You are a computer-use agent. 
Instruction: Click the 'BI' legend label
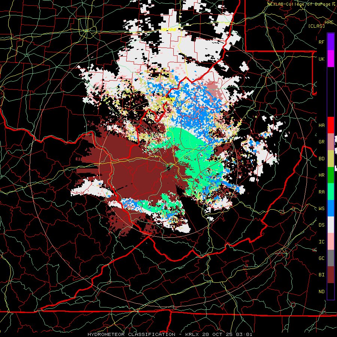(322, 275)
